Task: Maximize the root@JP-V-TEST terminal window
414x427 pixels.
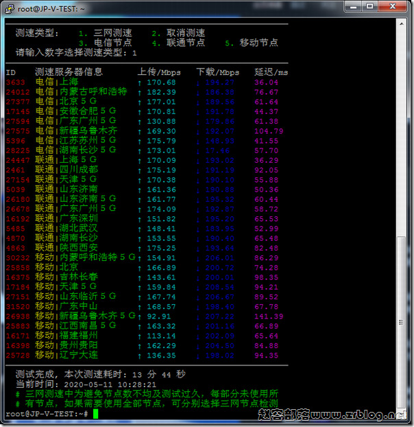Action: [369, 7]
